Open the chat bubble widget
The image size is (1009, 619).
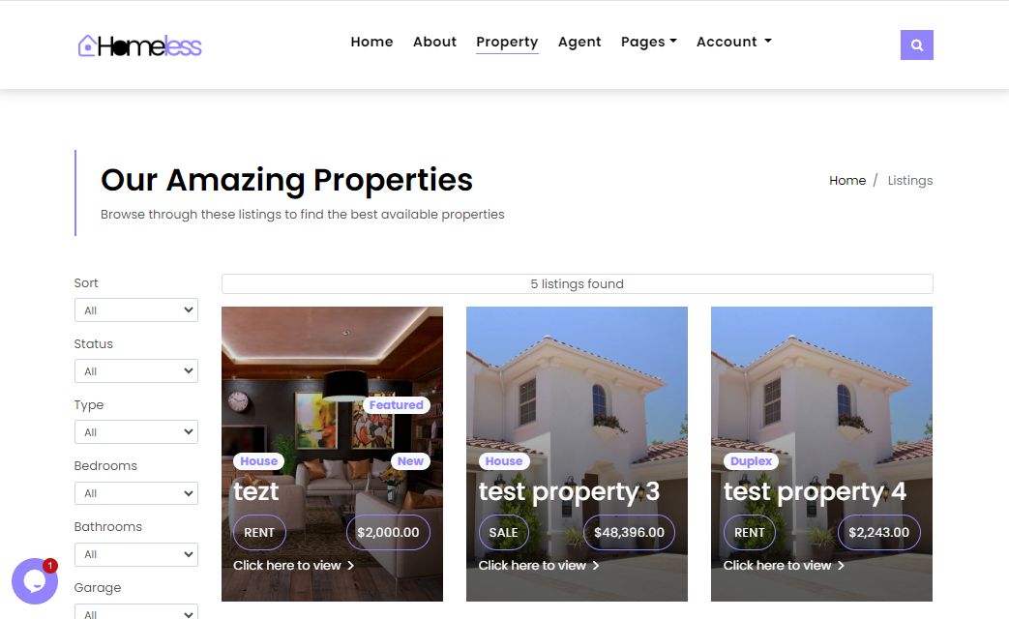pyautogui.click(x=35, y=581)
